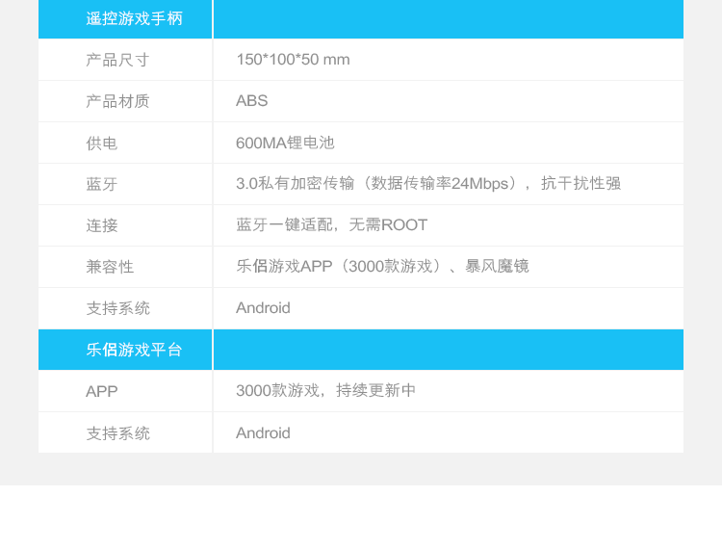
Task: Select the APP row label
Action: tap(102, 391)
